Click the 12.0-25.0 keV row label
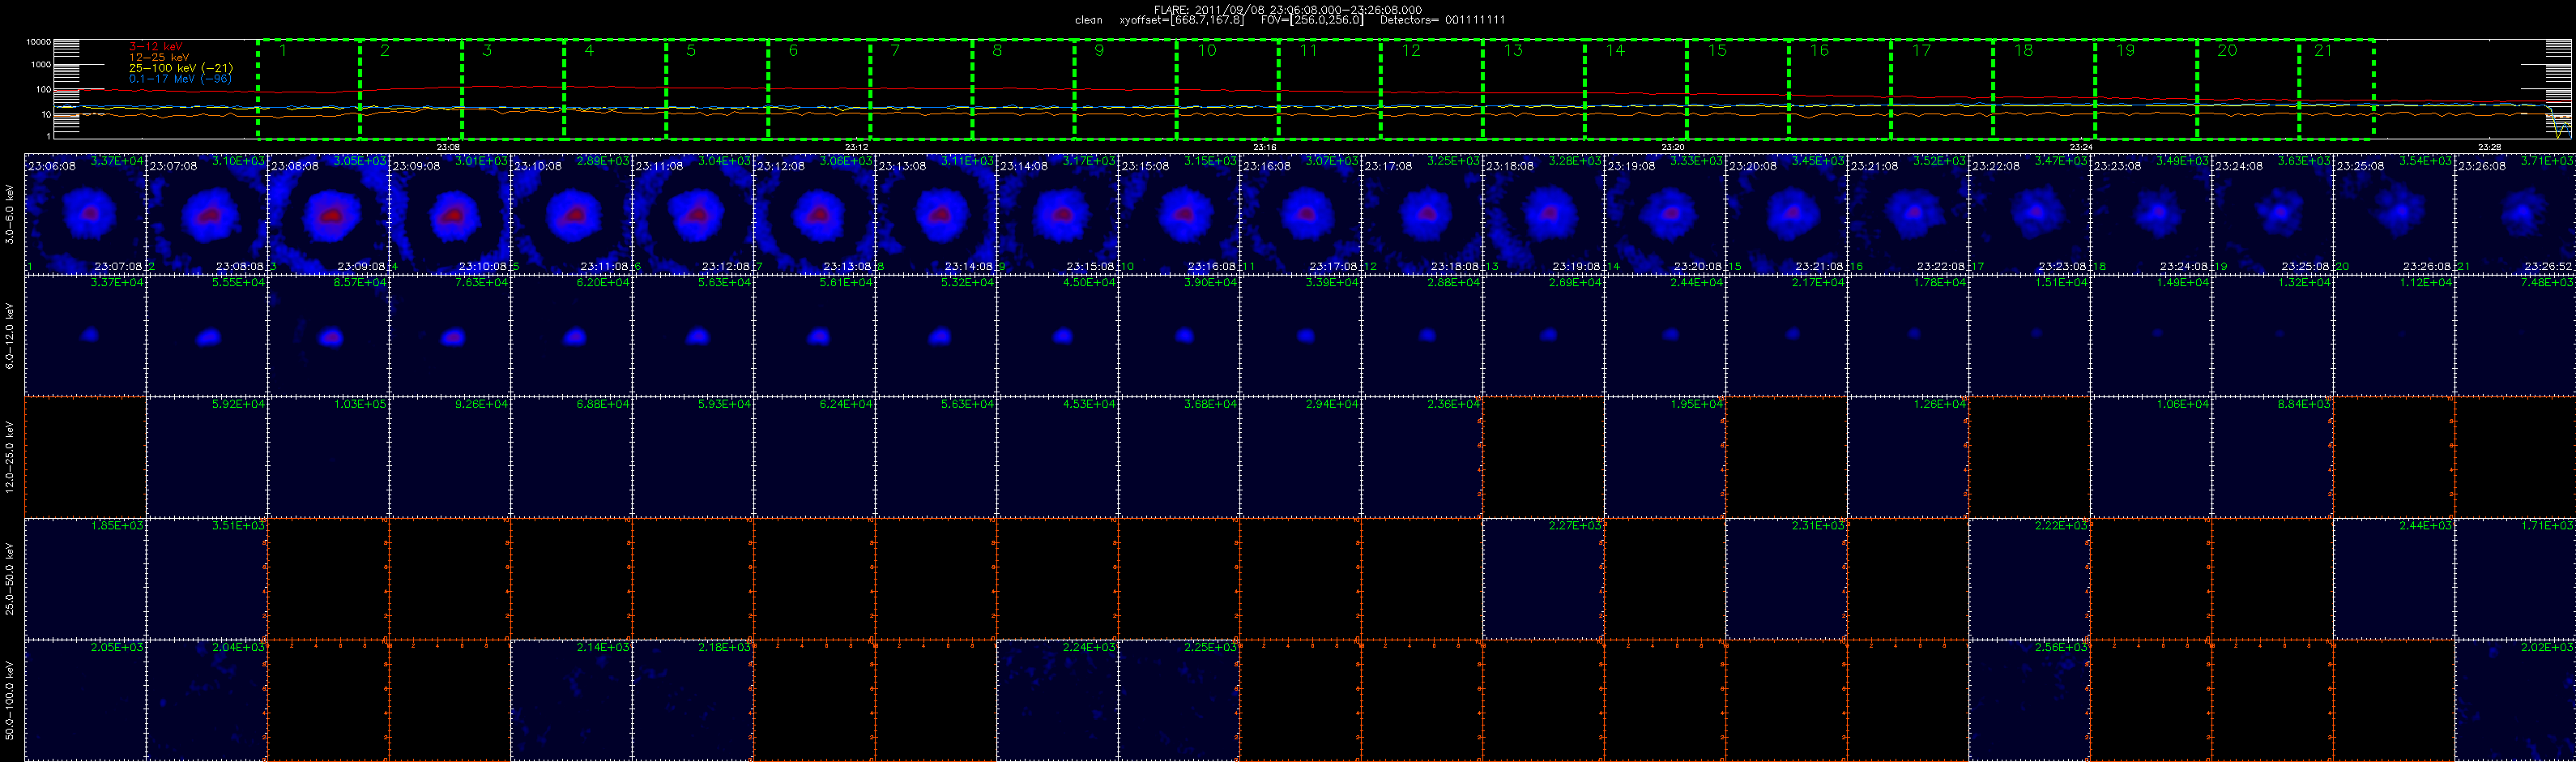 [10, 456]
